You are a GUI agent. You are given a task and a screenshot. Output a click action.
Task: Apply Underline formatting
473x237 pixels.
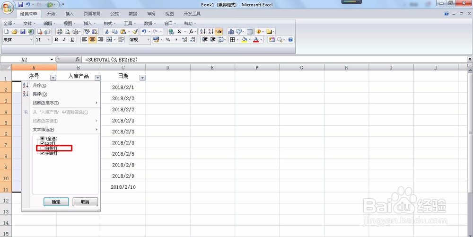[72, 40]
